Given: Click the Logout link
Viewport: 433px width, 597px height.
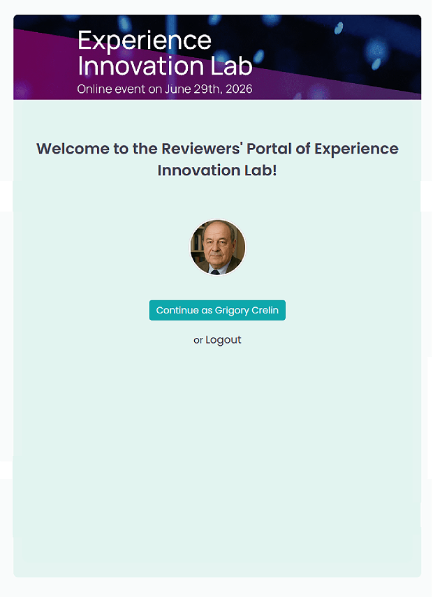Looking at the screenshot, I should (x=223, y=340).
